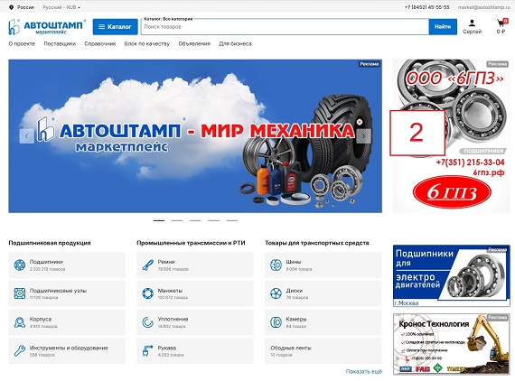Click the Найти search button
The height and width of the screenshot is (381, 515).
443,26
